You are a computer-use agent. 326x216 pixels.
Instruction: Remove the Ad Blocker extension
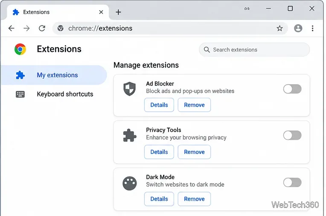point(194,105)
